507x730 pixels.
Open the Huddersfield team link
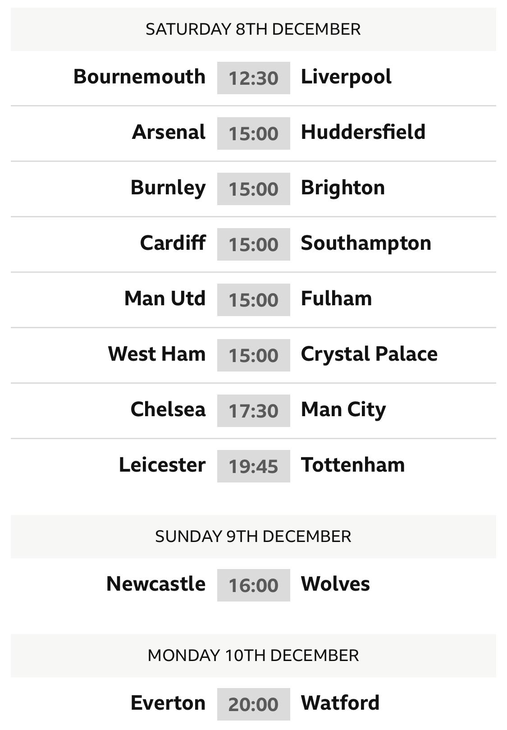pos(363,132)
